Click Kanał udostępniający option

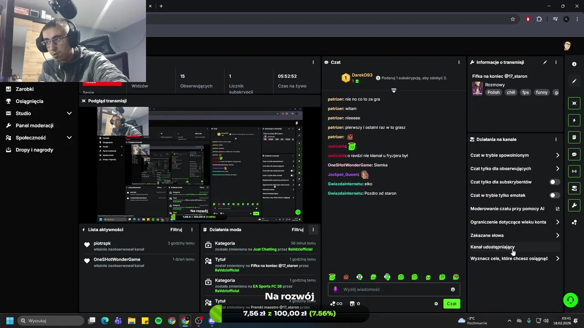[515, 247]
